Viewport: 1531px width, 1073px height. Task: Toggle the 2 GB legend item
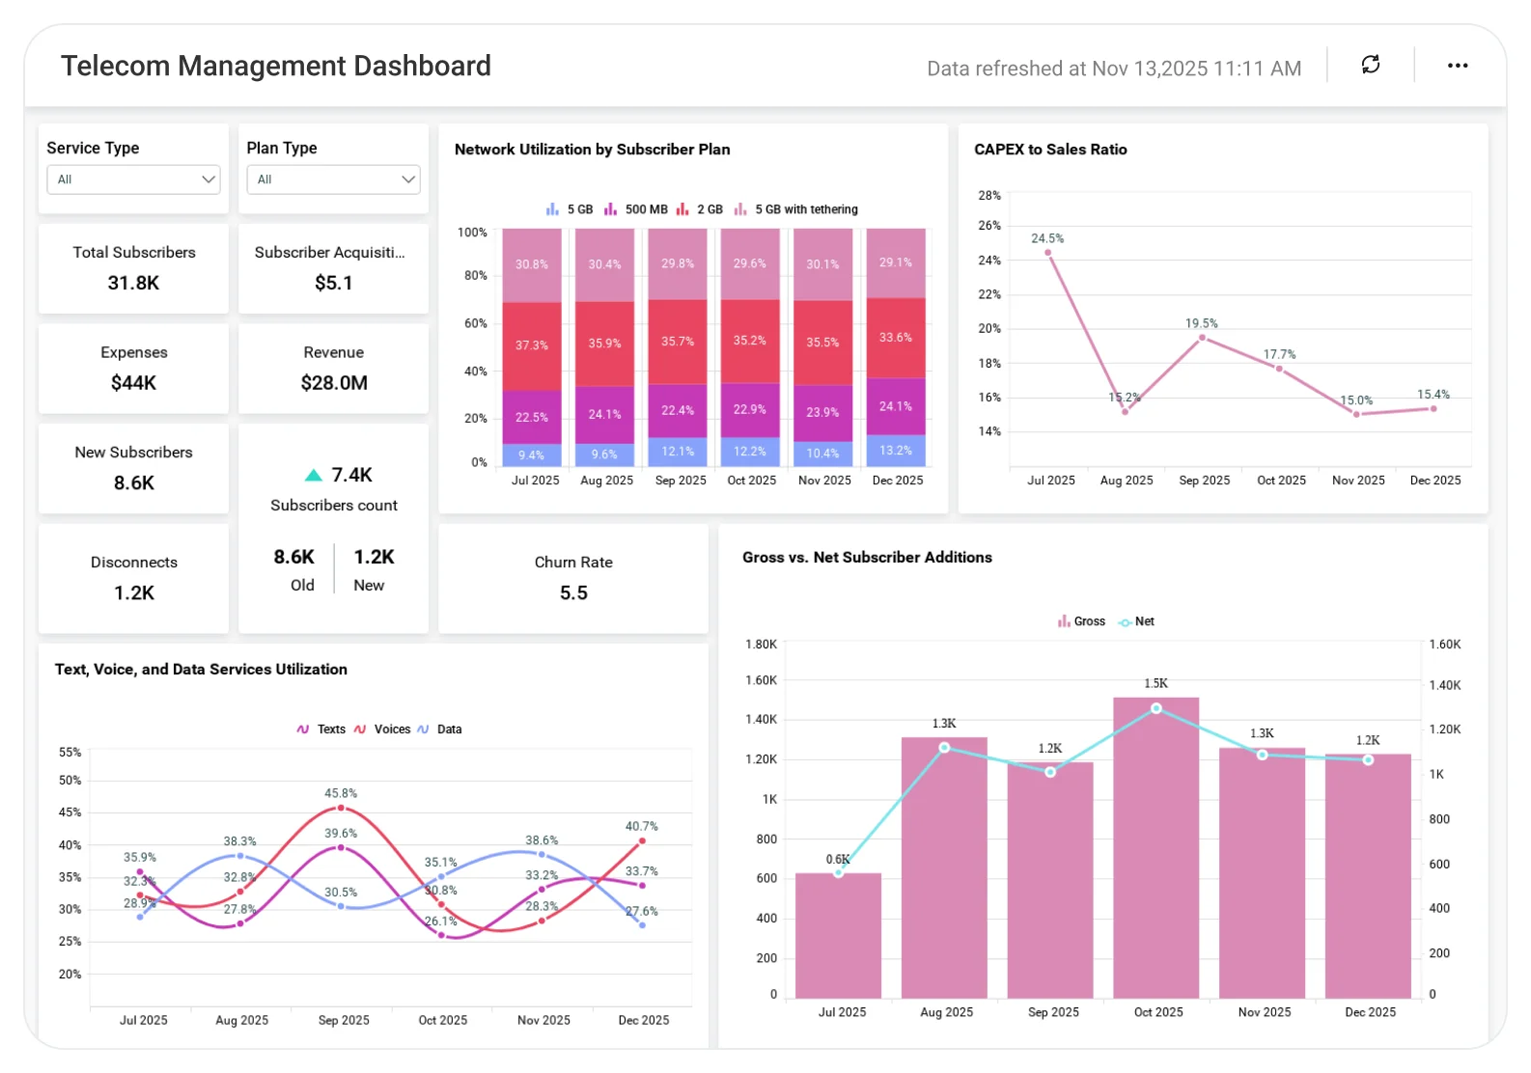(x=699, y=209)
